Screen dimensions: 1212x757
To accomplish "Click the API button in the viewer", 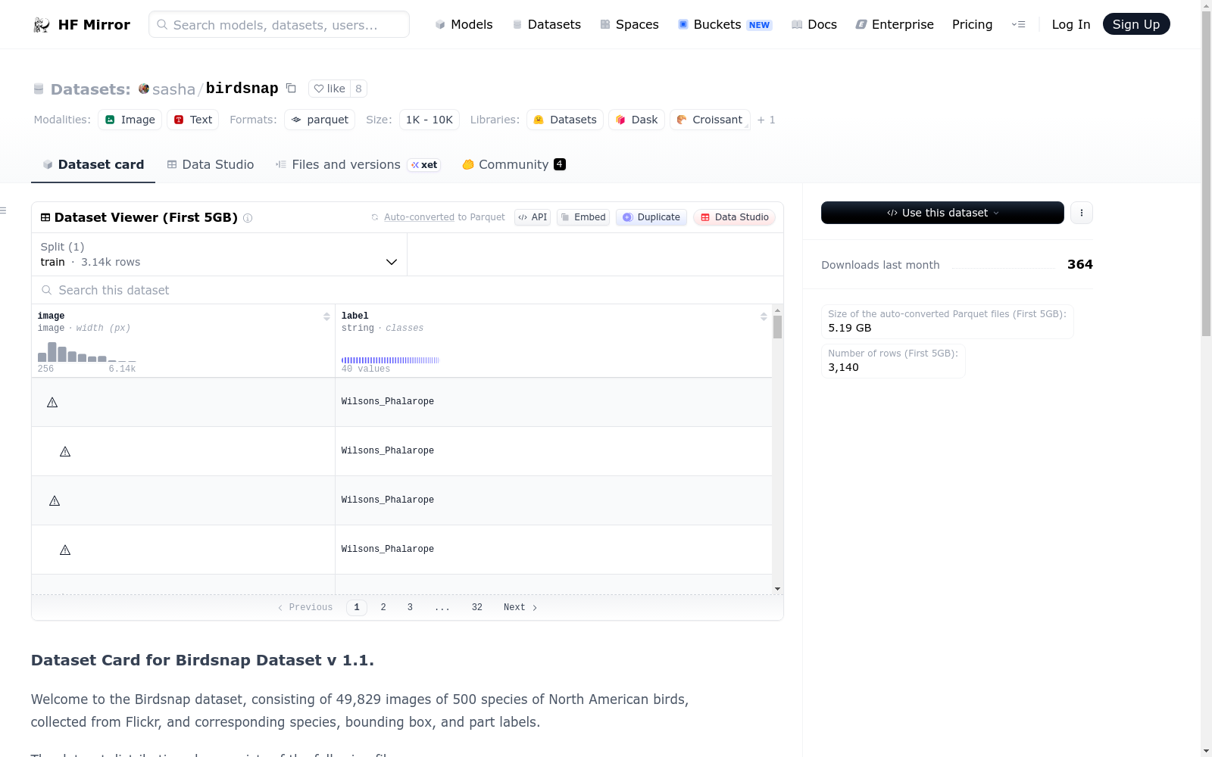I will (533, 217).
